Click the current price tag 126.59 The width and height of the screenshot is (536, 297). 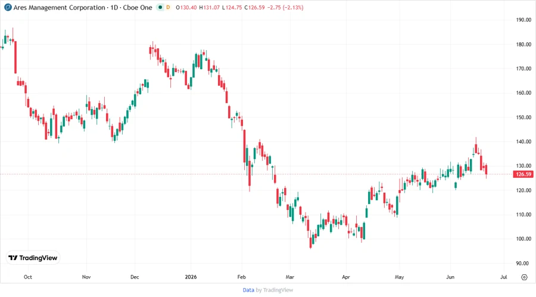point(523,174)
